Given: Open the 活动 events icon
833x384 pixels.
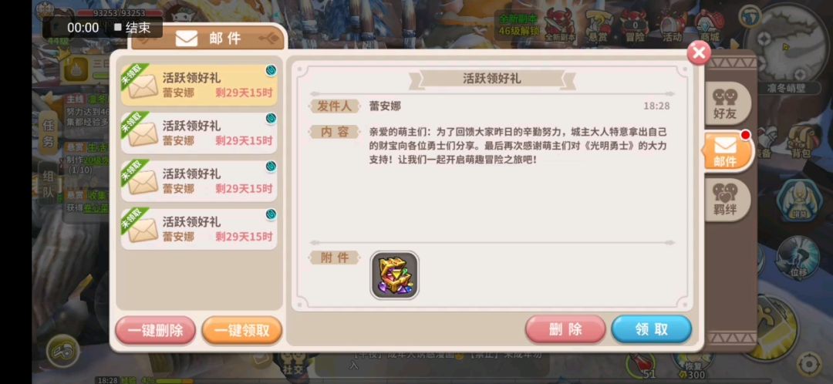Looking at the screenshot, I should 672,26.
